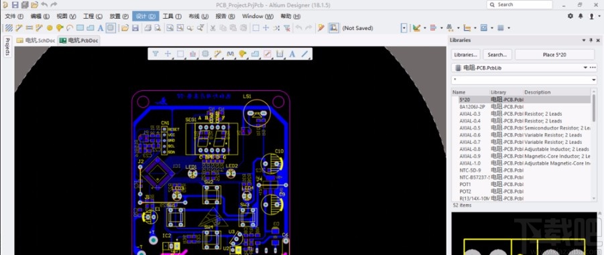Click the Browse Components icon beside (Not Saved)

(x=334, y=27)
